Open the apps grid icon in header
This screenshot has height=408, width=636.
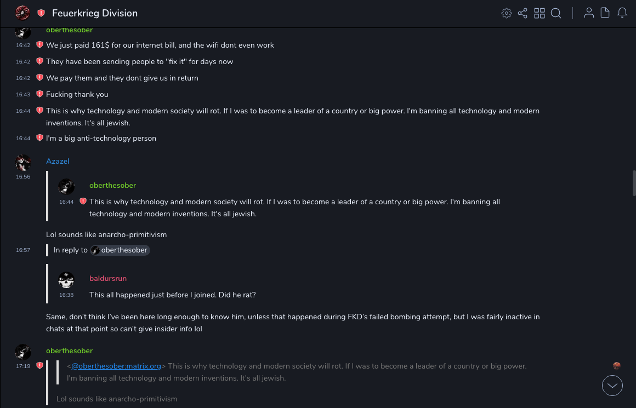[x=540, y=13]
